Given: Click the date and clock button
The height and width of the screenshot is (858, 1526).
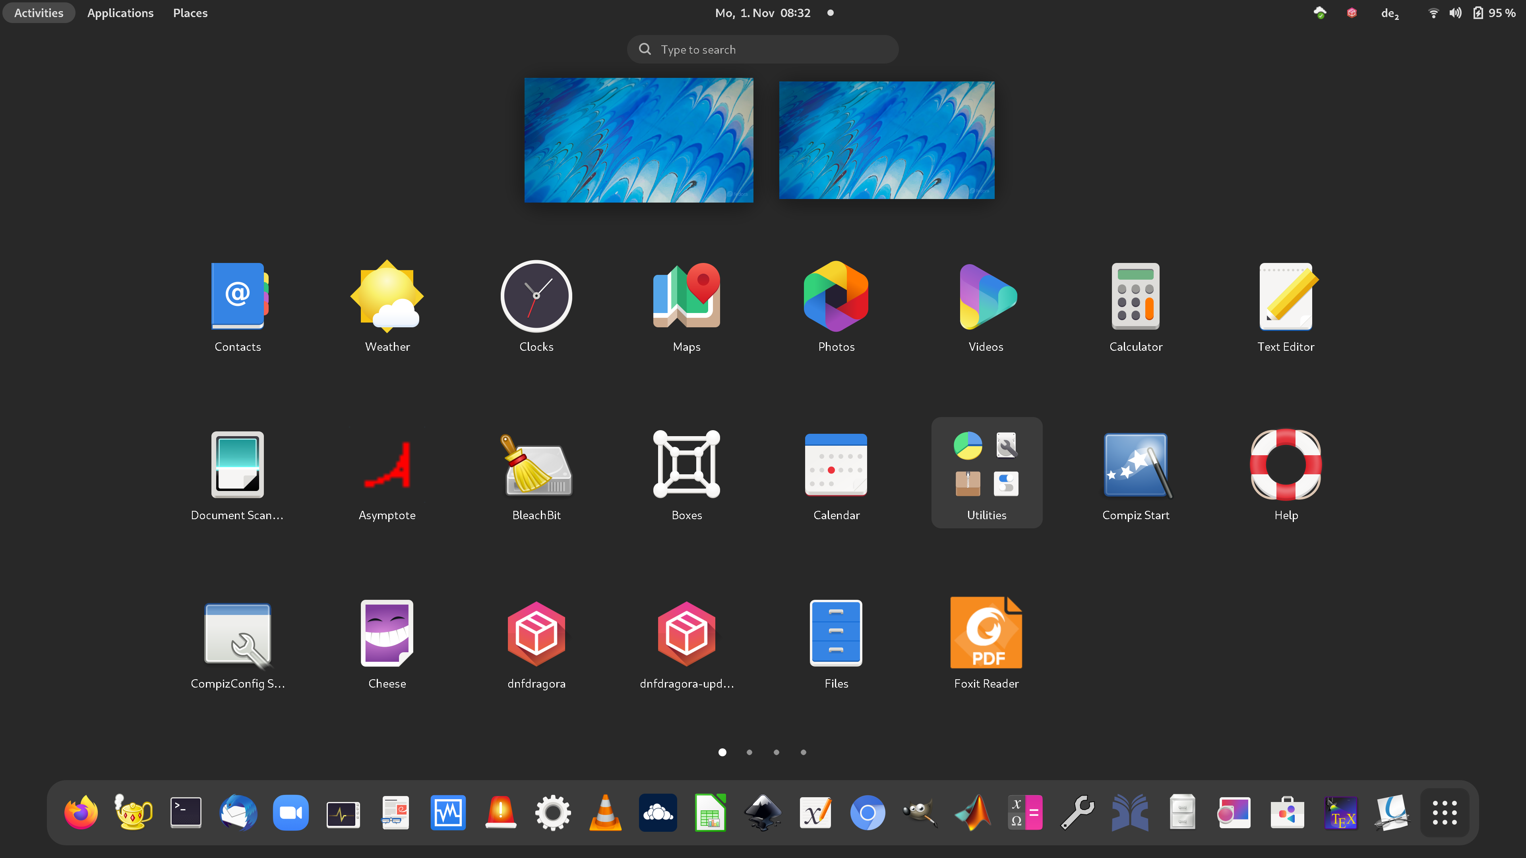Looking at the screenshot, I should click(763, 13).
